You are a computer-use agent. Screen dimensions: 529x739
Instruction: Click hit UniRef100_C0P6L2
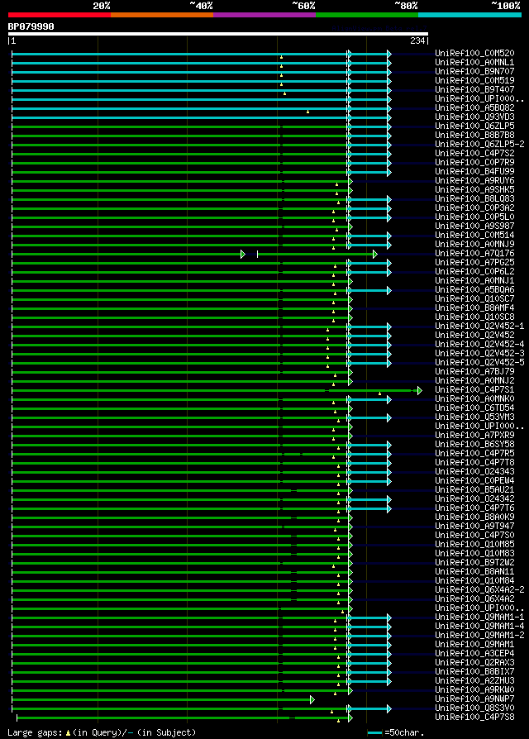474,271
